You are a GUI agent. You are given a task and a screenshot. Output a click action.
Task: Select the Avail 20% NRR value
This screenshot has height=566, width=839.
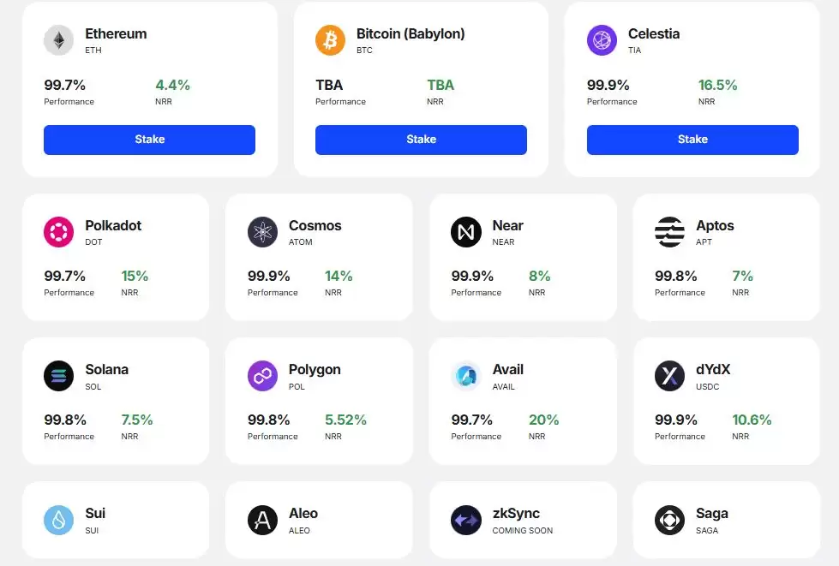tap(543, 420)
